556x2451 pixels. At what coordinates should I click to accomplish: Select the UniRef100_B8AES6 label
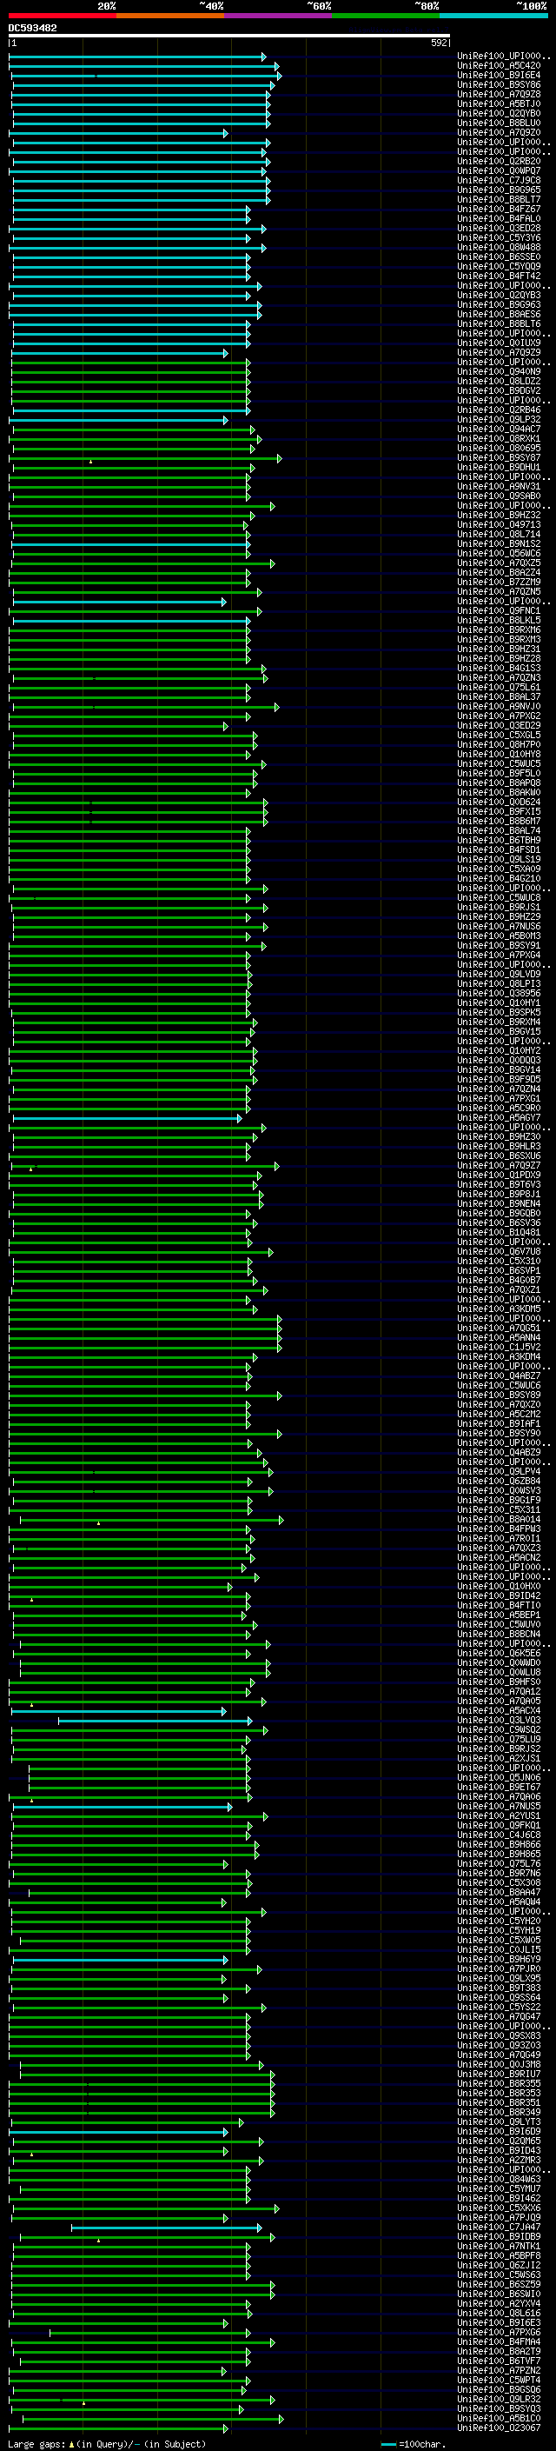point(499,315)
